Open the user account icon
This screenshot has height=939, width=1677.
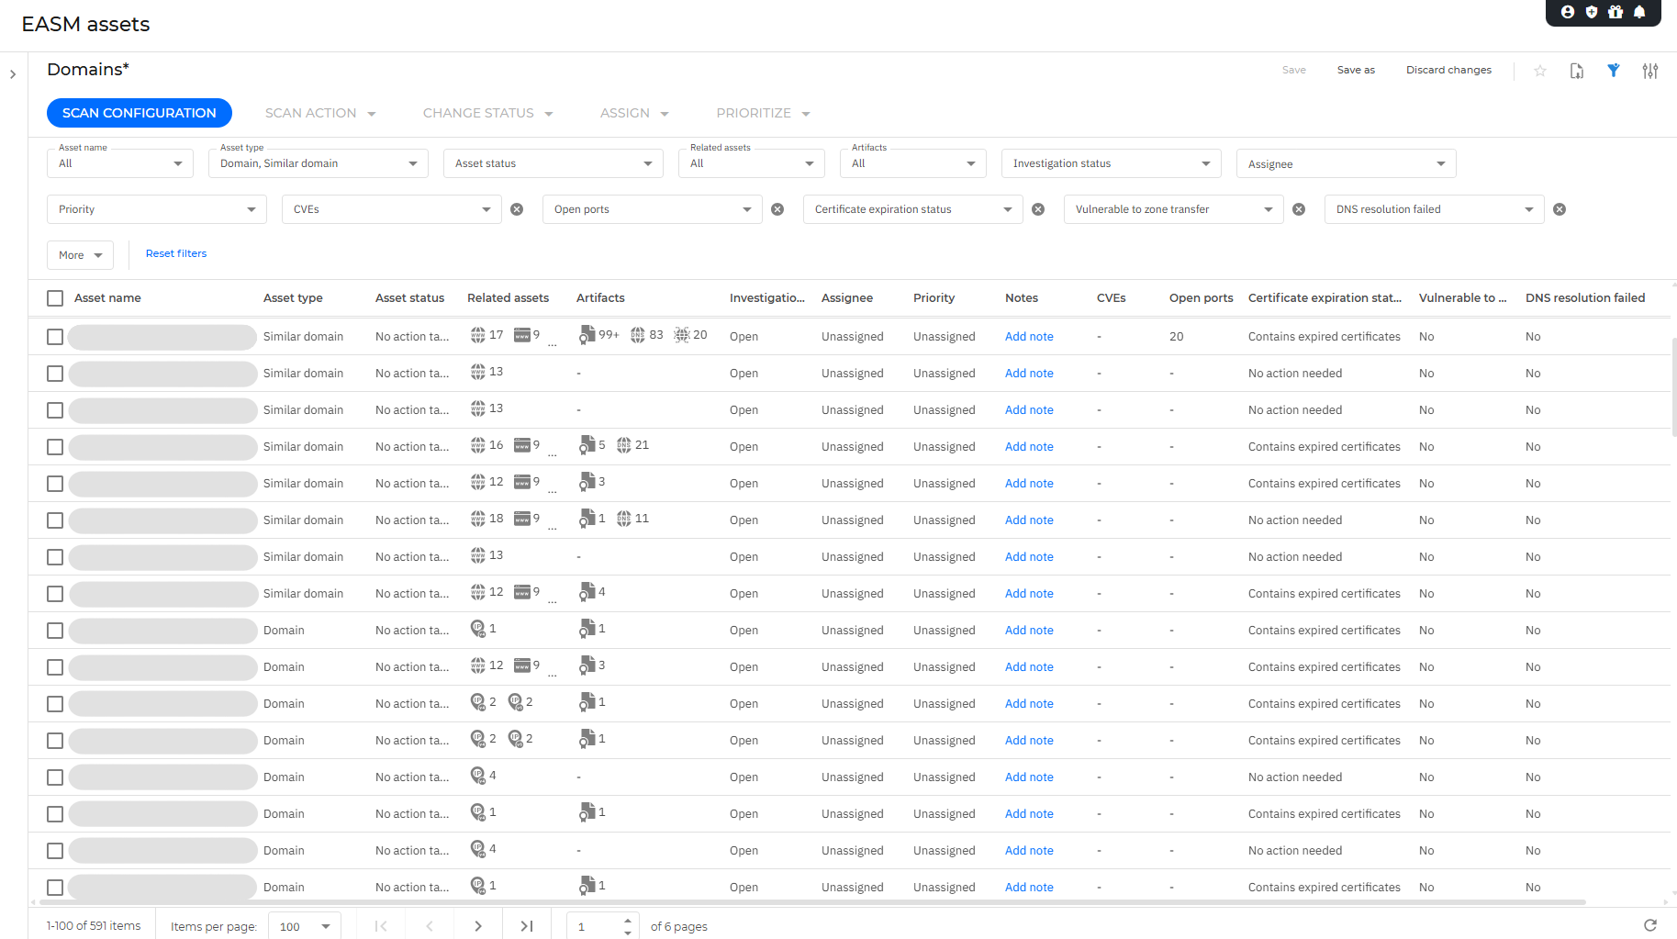1568,12
